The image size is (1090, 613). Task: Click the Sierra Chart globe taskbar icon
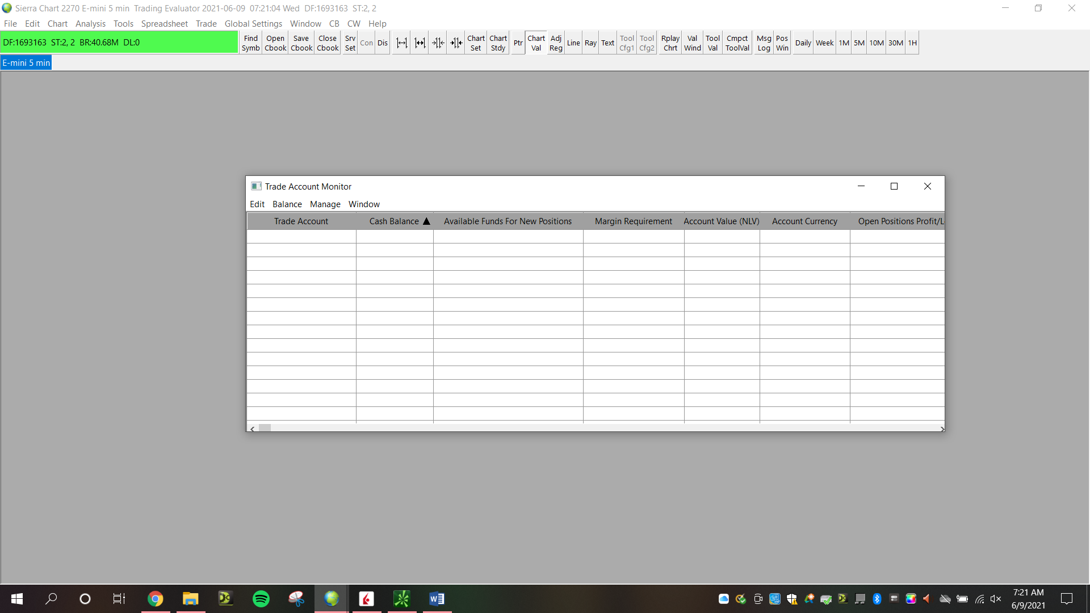(x=332, y=599)
